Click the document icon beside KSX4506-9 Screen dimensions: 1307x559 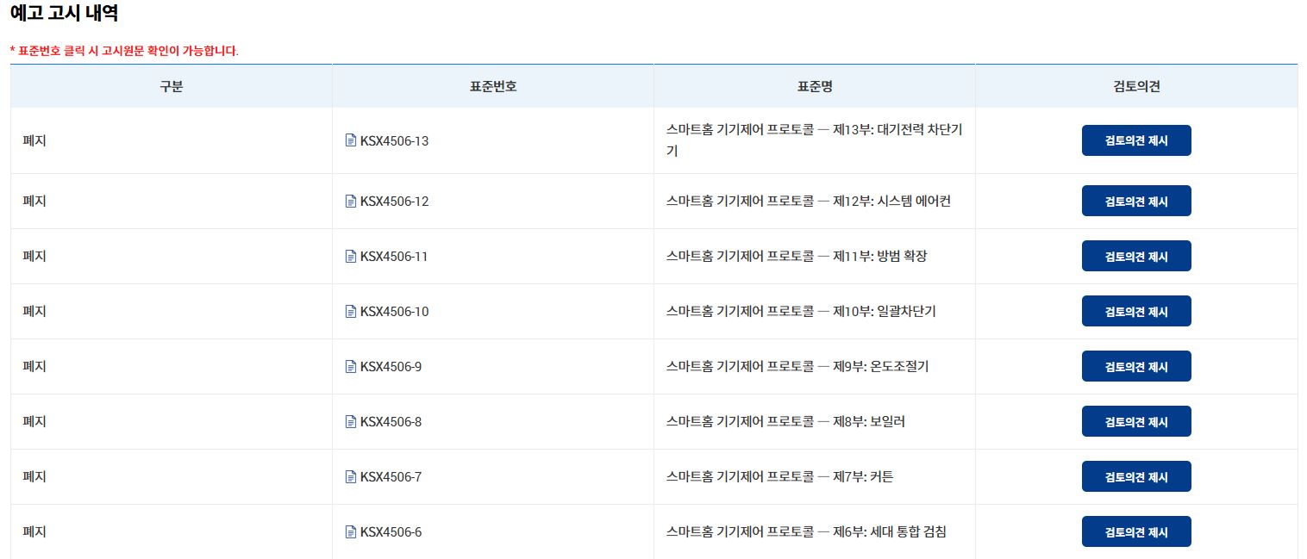350,366
